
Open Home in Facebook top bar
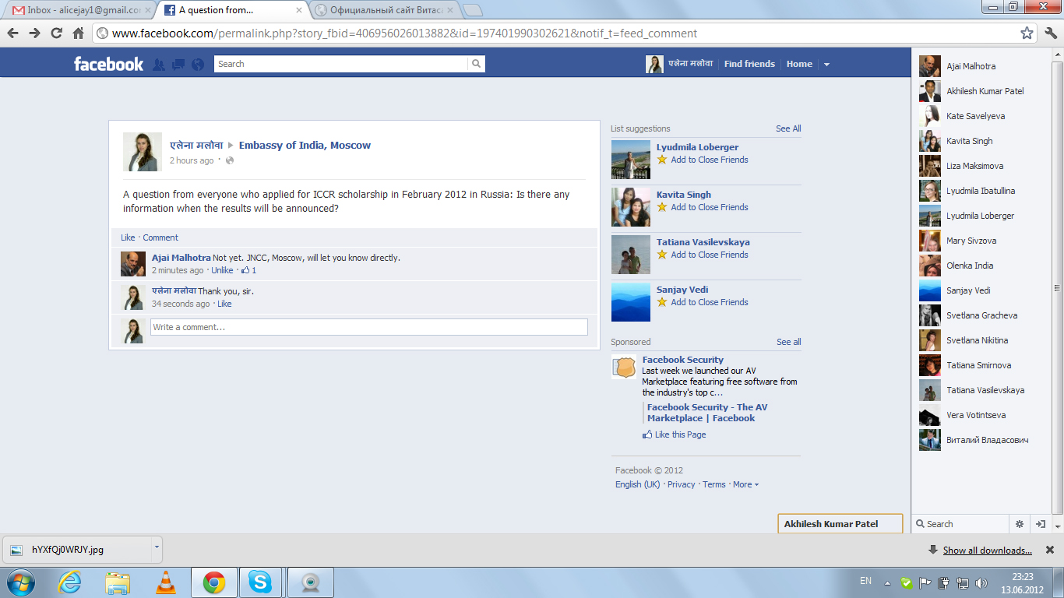pyautogui.click(x=799, y=64)
